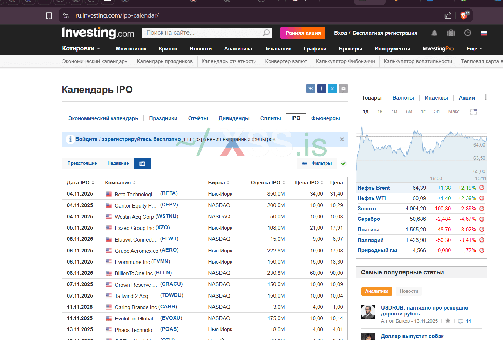Click the Ранняя акция button
Image resolution: width=503 pixels, height=340 pixels.
(303, 33)
